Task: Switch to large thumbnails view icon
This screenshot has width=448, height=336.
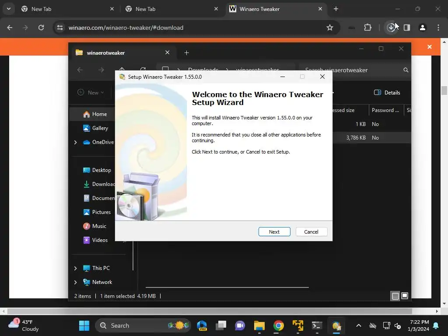Action: point(405,296)
